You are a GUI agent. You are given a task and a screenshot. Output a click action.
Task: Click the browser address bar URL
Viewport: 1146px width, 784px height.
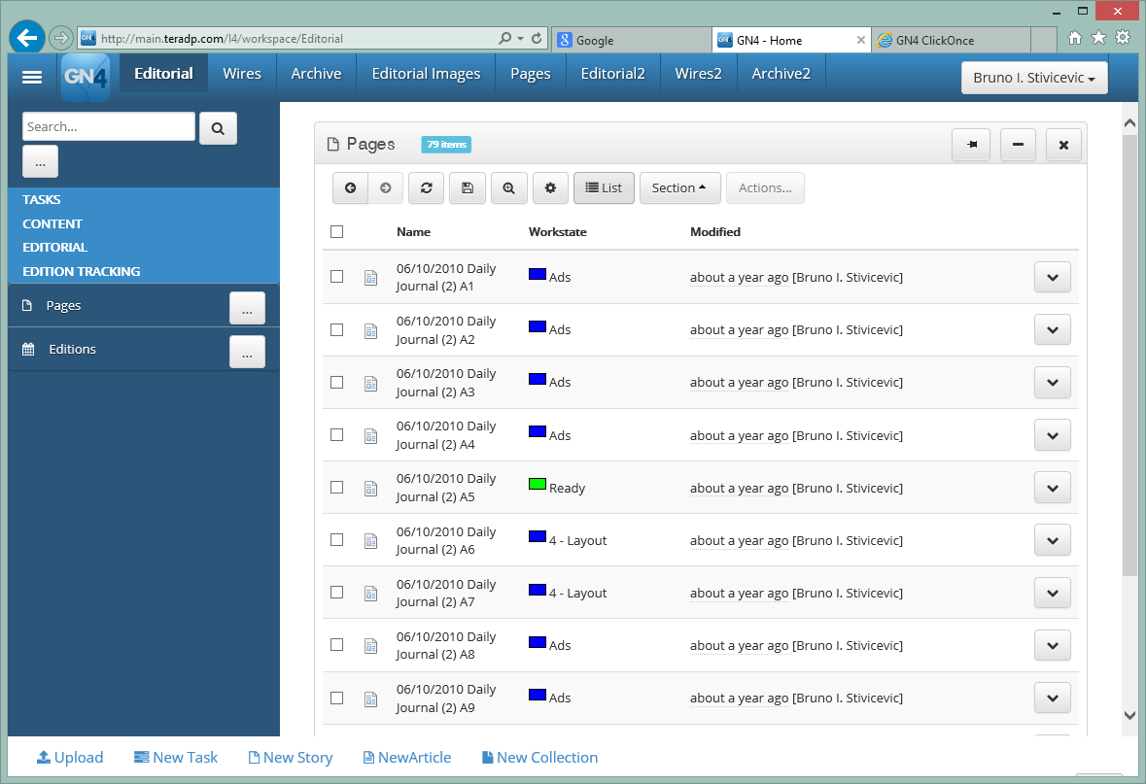(223, 39)
